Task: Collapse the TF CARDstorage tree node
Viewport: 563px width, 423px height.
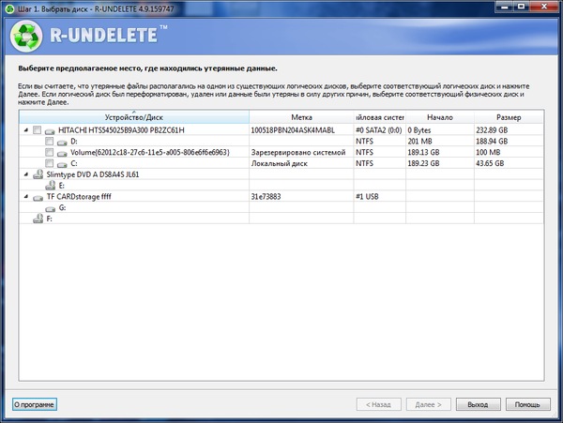Action: (24, 197)
